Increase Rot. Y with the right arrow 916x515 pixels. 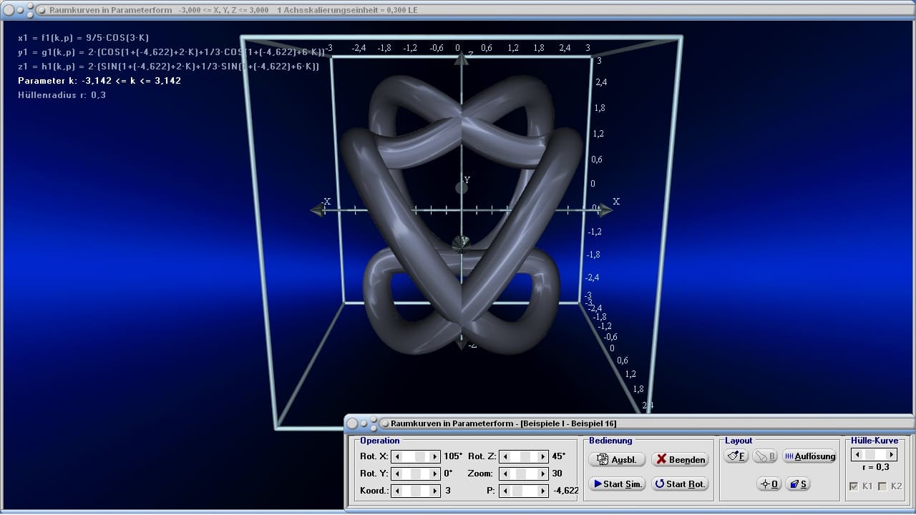coord(434,474)
